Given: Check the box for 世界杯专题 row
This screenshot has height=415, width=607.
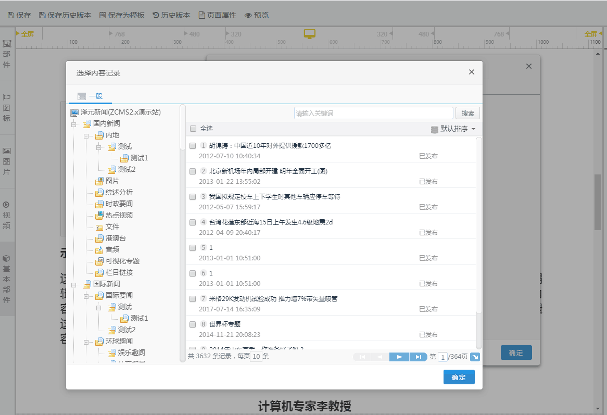Looking at the screenshot, I should 193,324.
